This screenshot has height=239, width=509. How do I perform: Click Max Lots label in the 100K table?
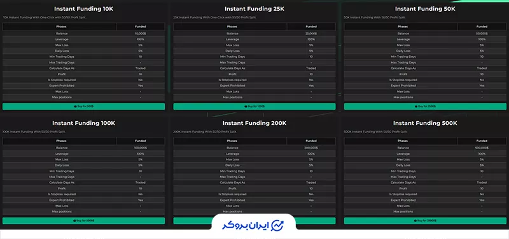[61, 206]
